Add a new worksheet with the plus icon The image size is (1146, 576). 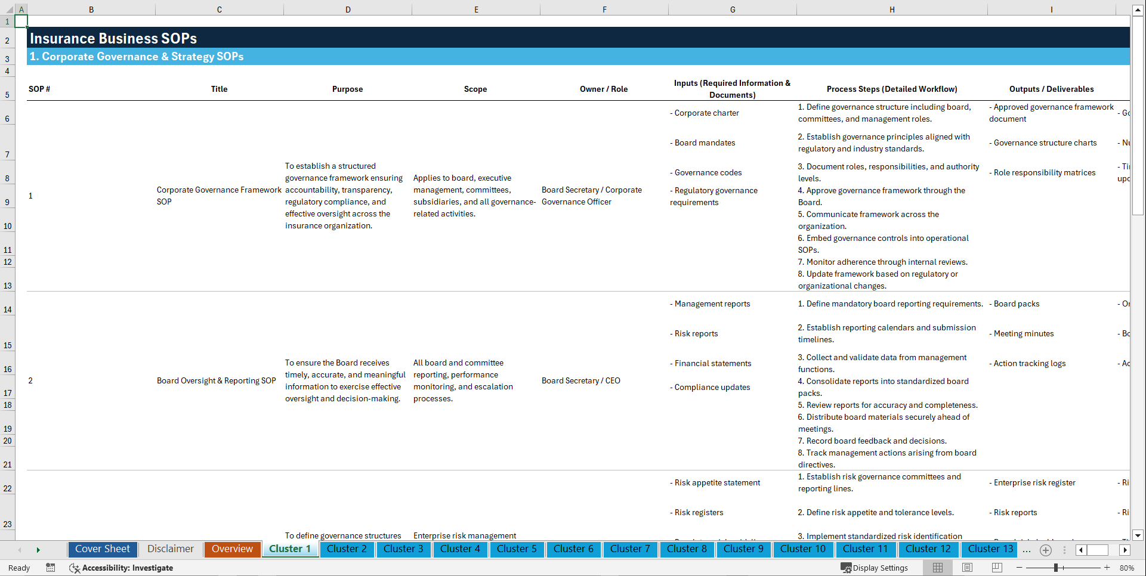[1045, 550]
